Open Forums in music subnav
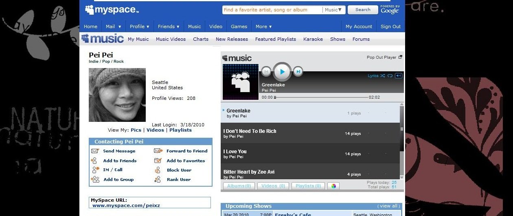The width and height of the screenshot is (513, 216). pos(361,39)
